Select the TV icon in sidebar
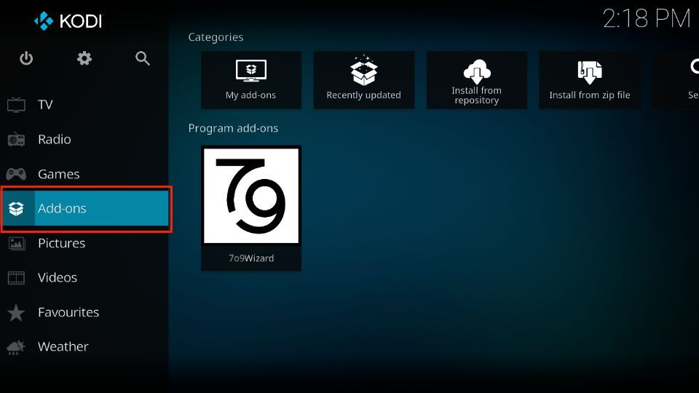 coord(16,105)
